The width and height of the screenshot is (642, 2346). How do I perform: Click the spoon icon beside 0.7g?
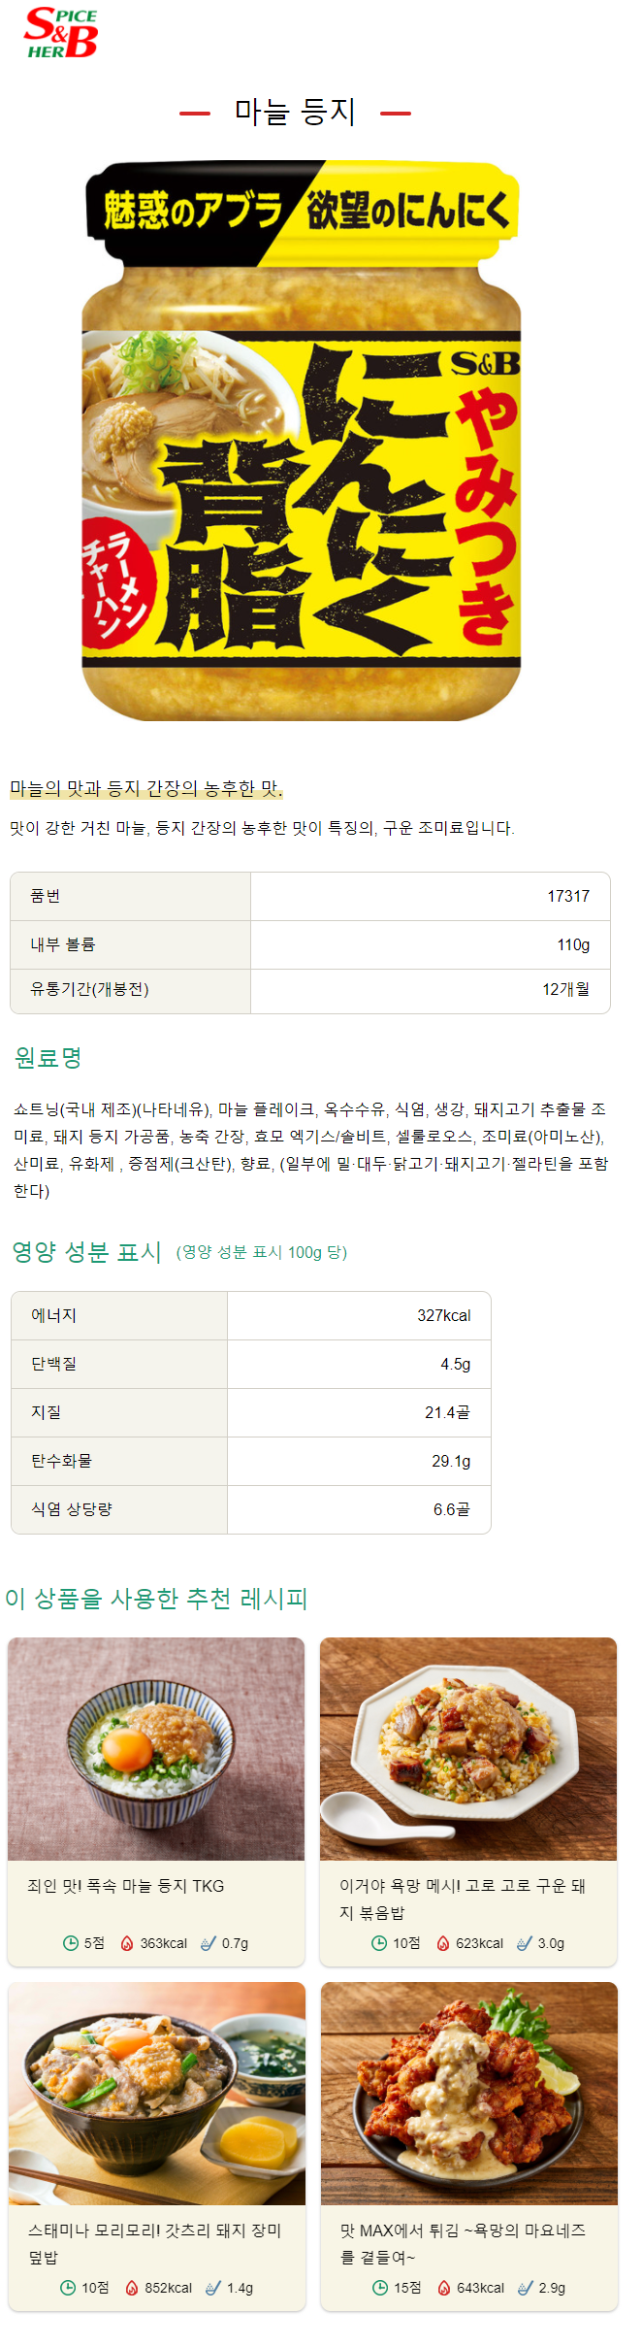[x=208, y=1942]
